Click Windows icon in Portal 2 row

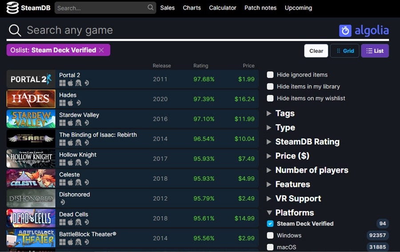(62, 83)
